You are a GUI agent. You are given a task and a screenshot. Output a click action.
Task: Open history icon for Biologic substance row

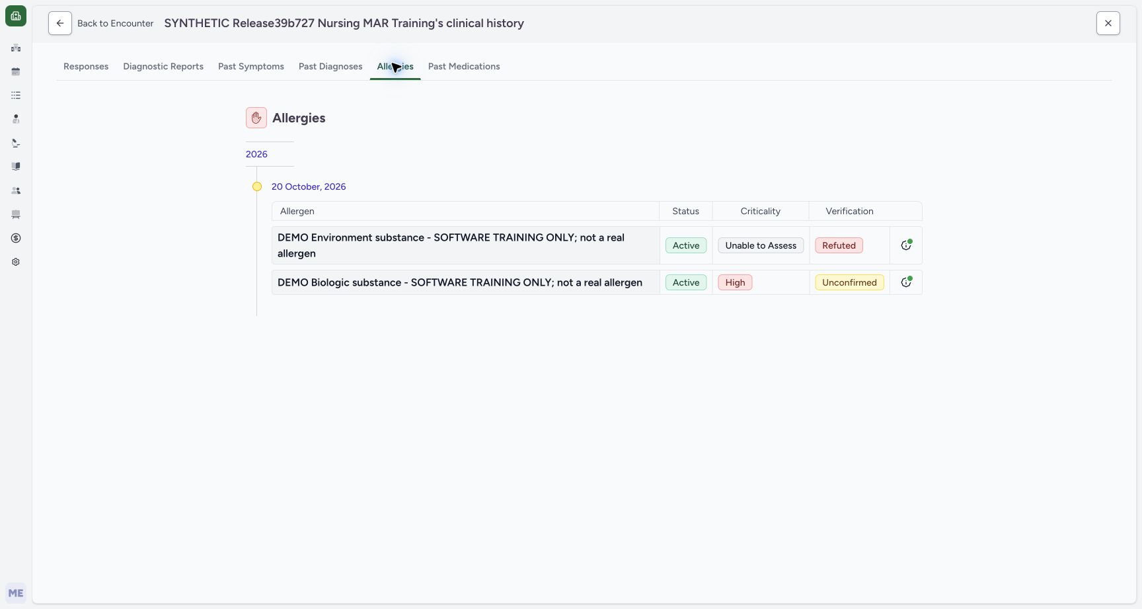click(906, 282)
